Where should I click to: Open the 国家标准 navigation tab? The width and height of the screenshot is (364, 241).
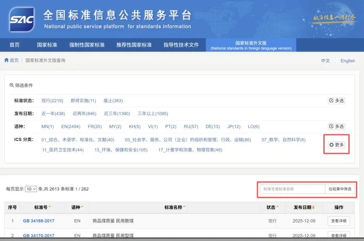pos(47,45)
